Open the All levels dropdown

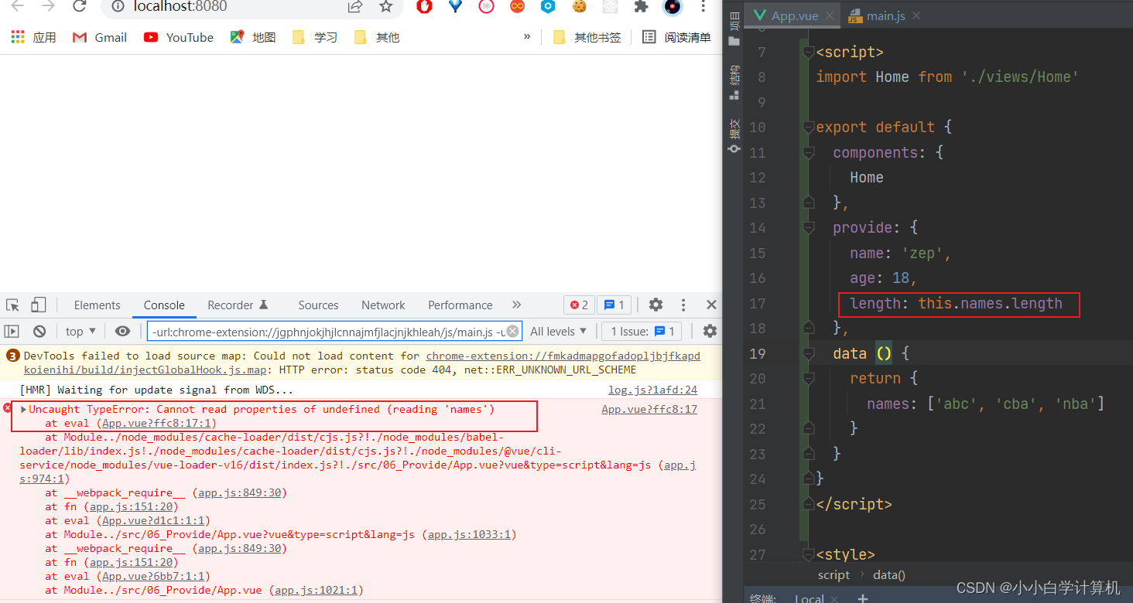pos(557,332)
